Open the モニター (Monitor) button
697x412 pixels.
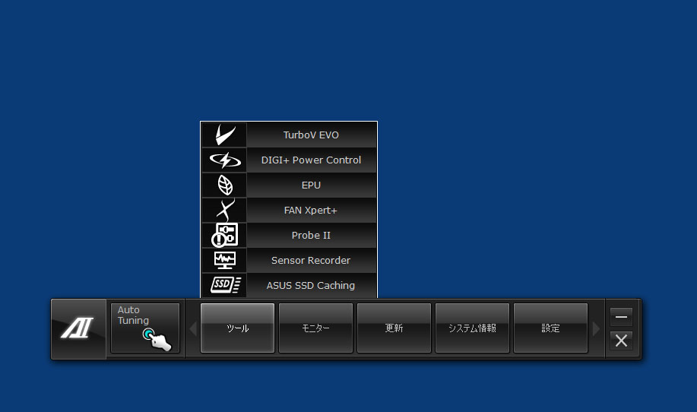click(315, 328)
